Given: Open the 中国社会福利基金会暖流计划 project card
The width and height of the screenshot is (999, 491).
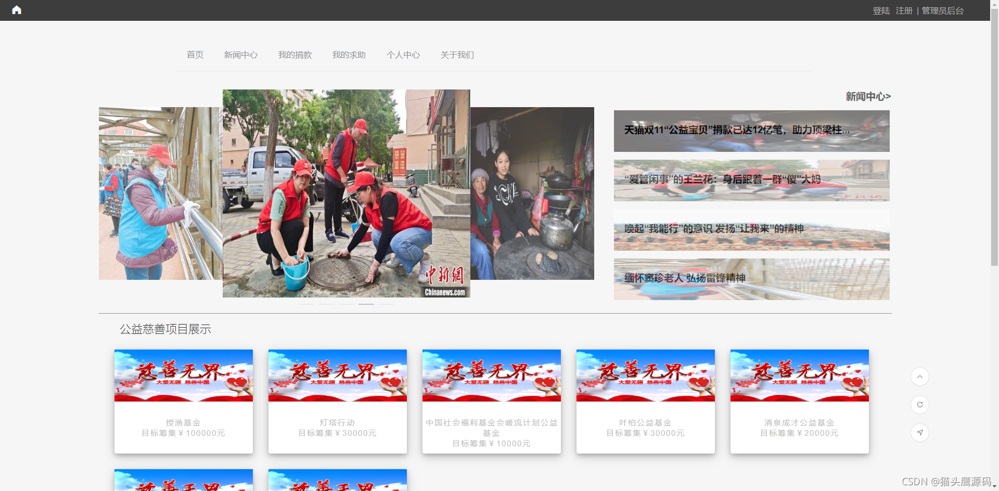Looking at the screenshot, I should click(492, 402).
